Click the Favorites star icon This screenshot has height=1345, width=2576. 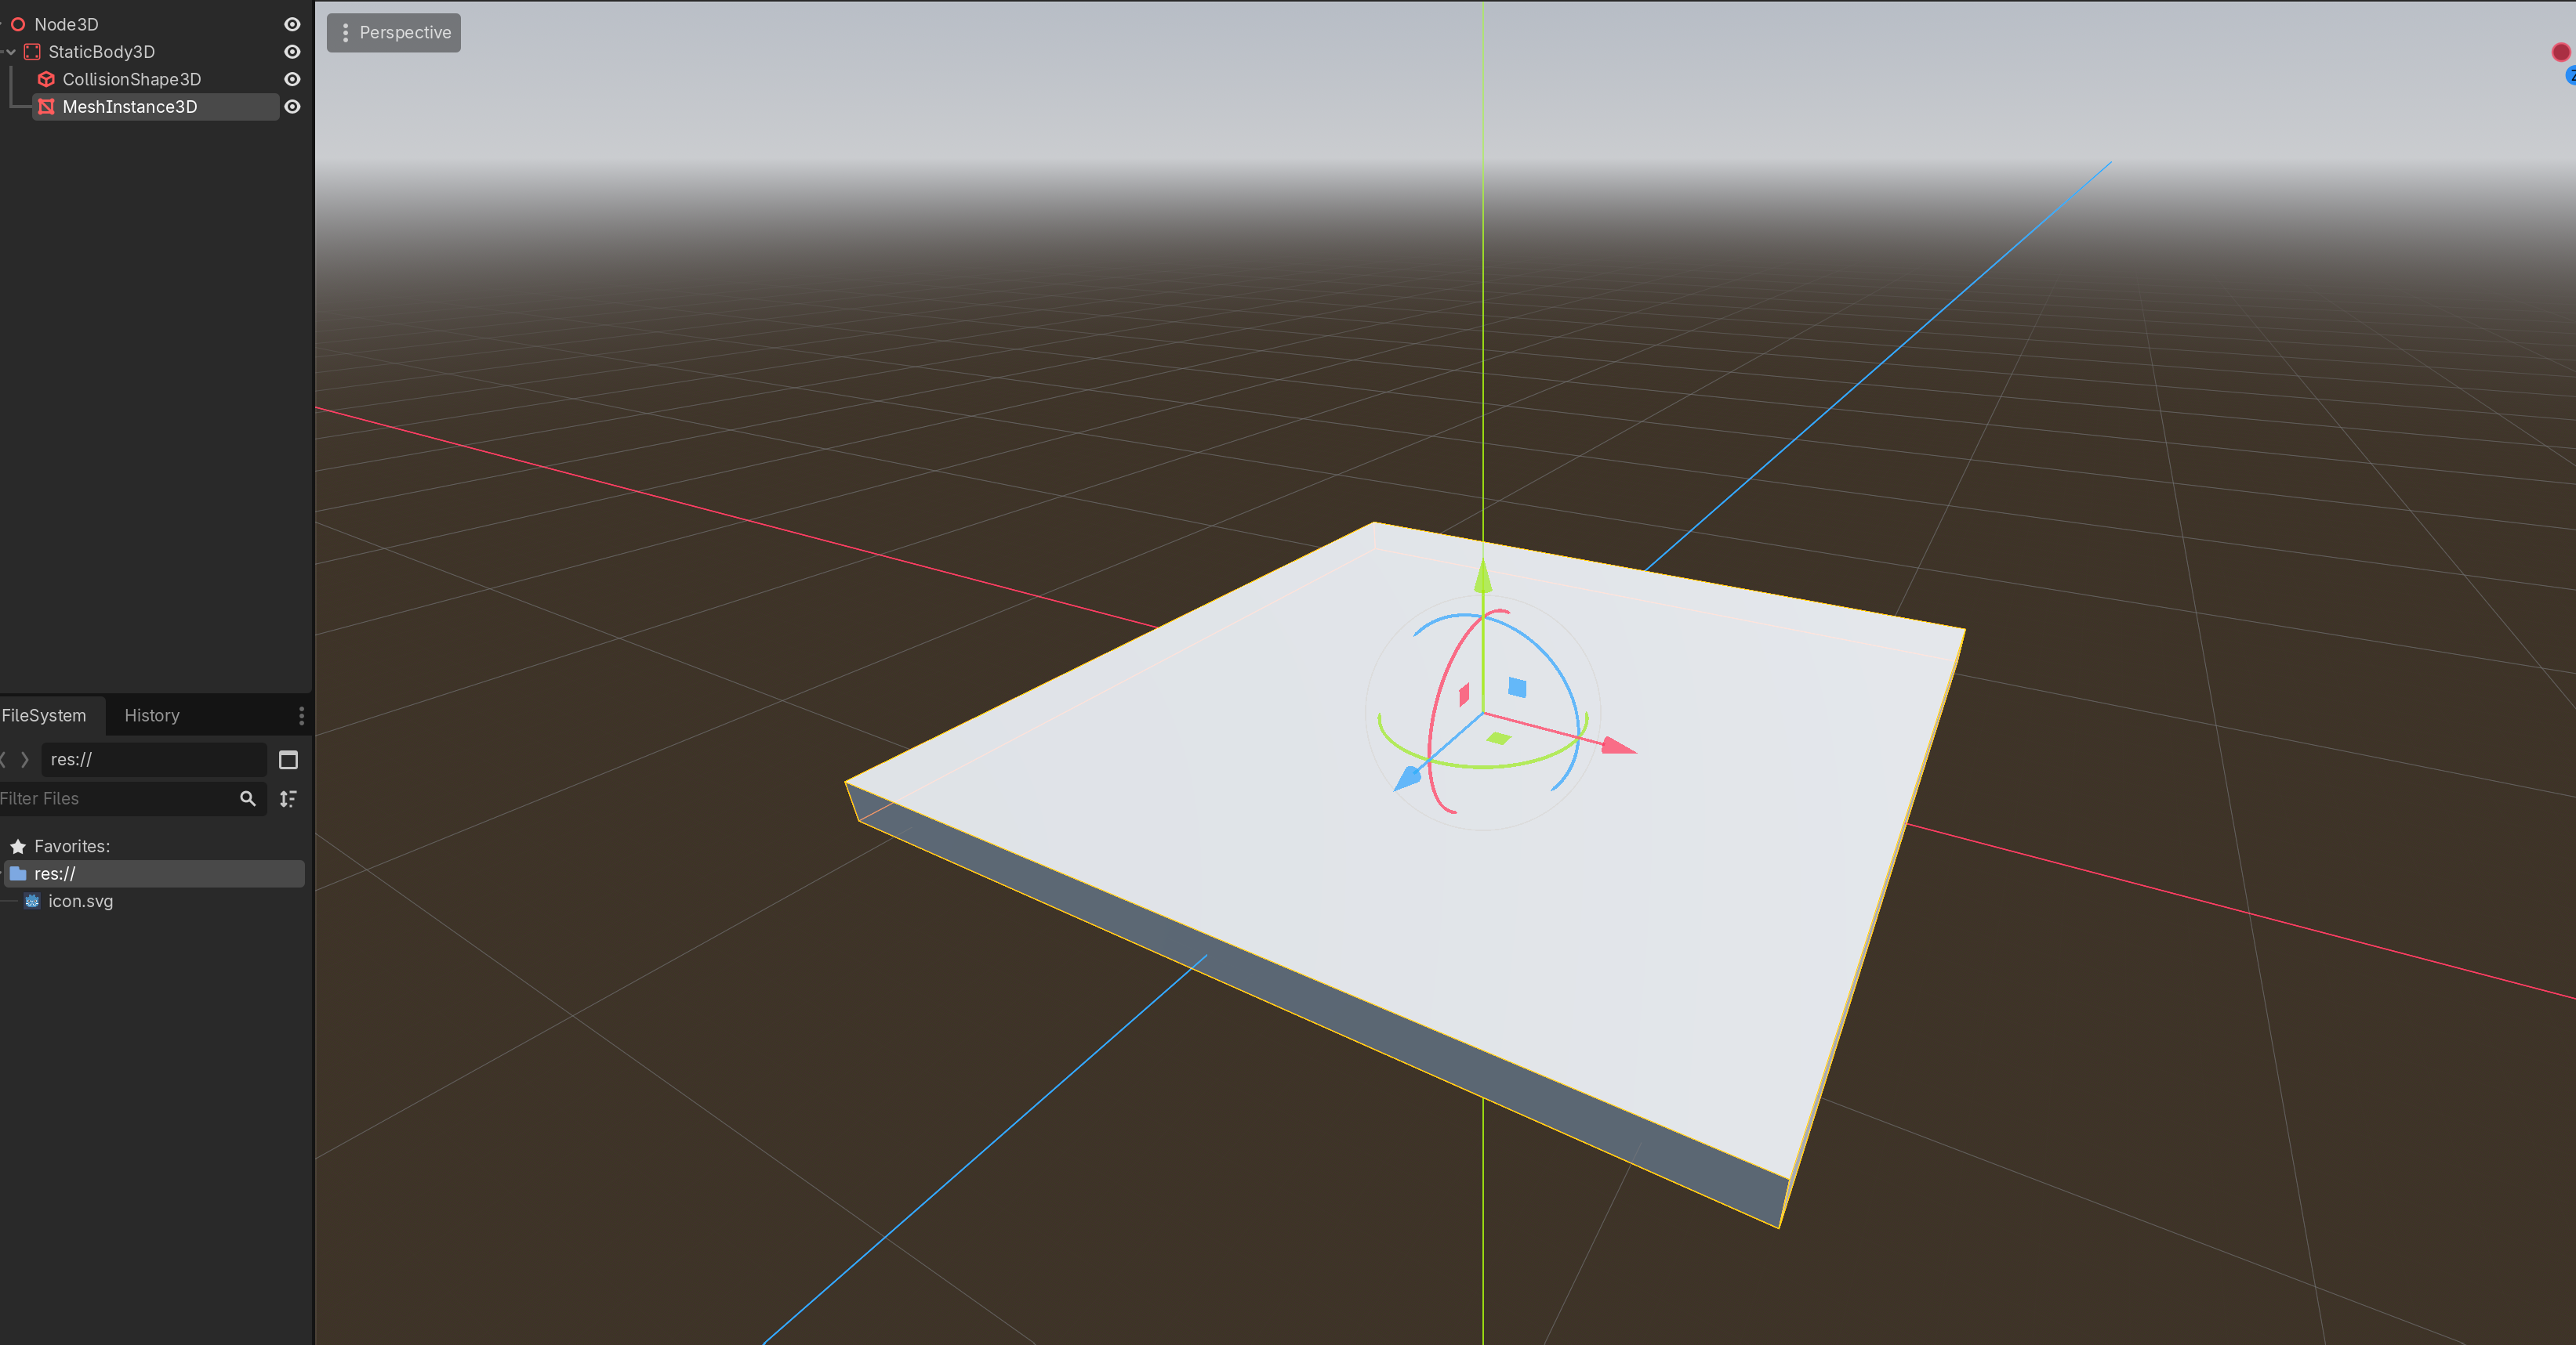18,846
